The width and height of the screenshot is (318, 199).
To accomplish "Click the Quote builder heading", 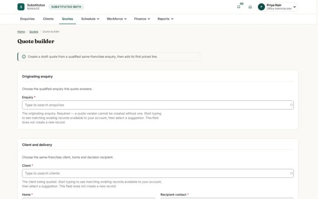I will 36,41.
